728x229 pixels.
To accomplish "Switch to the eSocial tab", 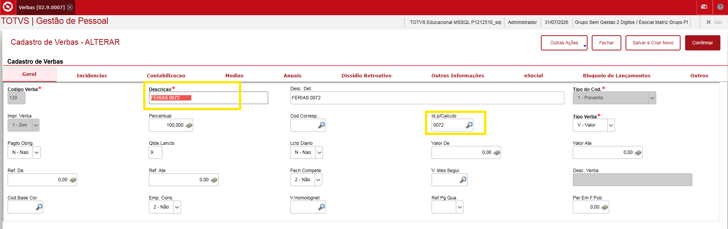I will (533, 75).
